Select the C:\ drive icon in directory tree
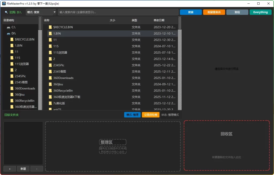 point(9,27)
